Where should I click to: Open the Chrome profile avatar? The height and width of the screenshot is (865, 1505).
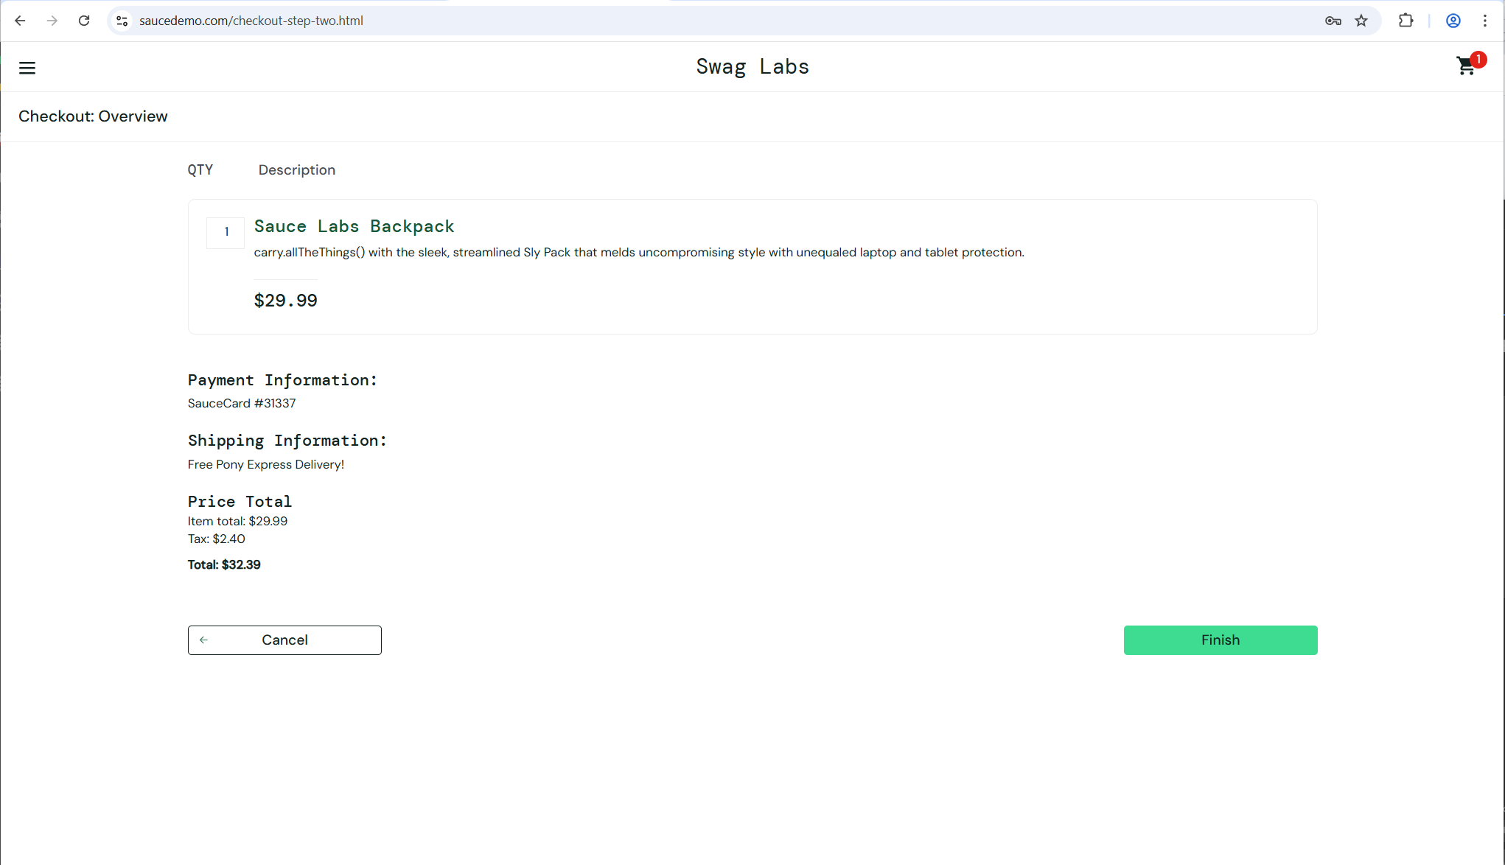coord(1453,21)
